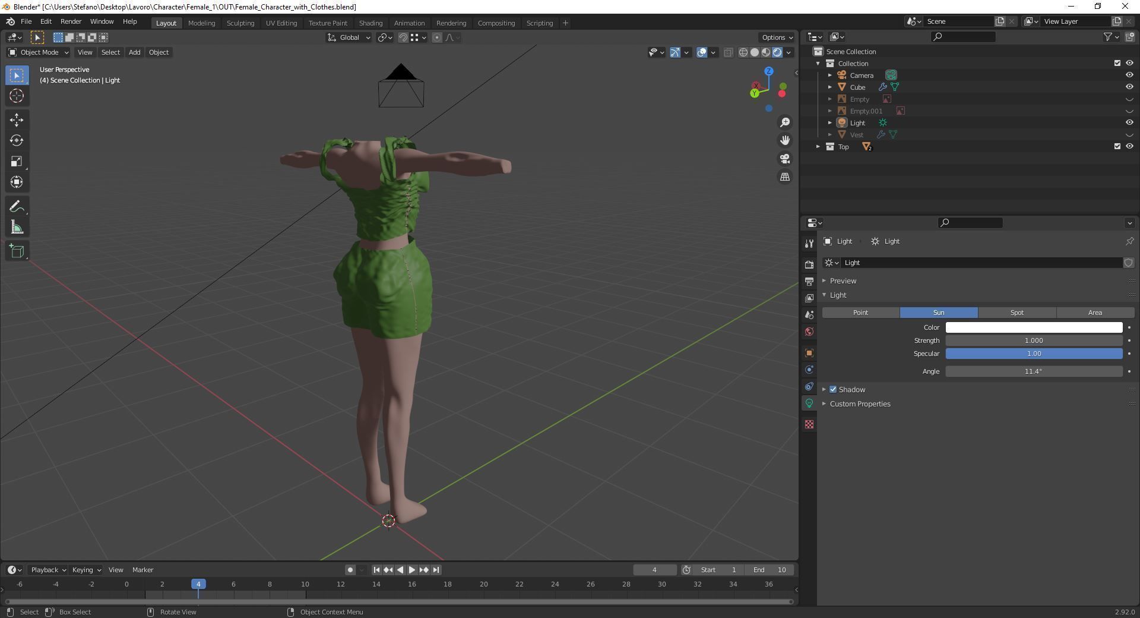Open the Render menu
The image size is (1140, 618).
(71, 21)
